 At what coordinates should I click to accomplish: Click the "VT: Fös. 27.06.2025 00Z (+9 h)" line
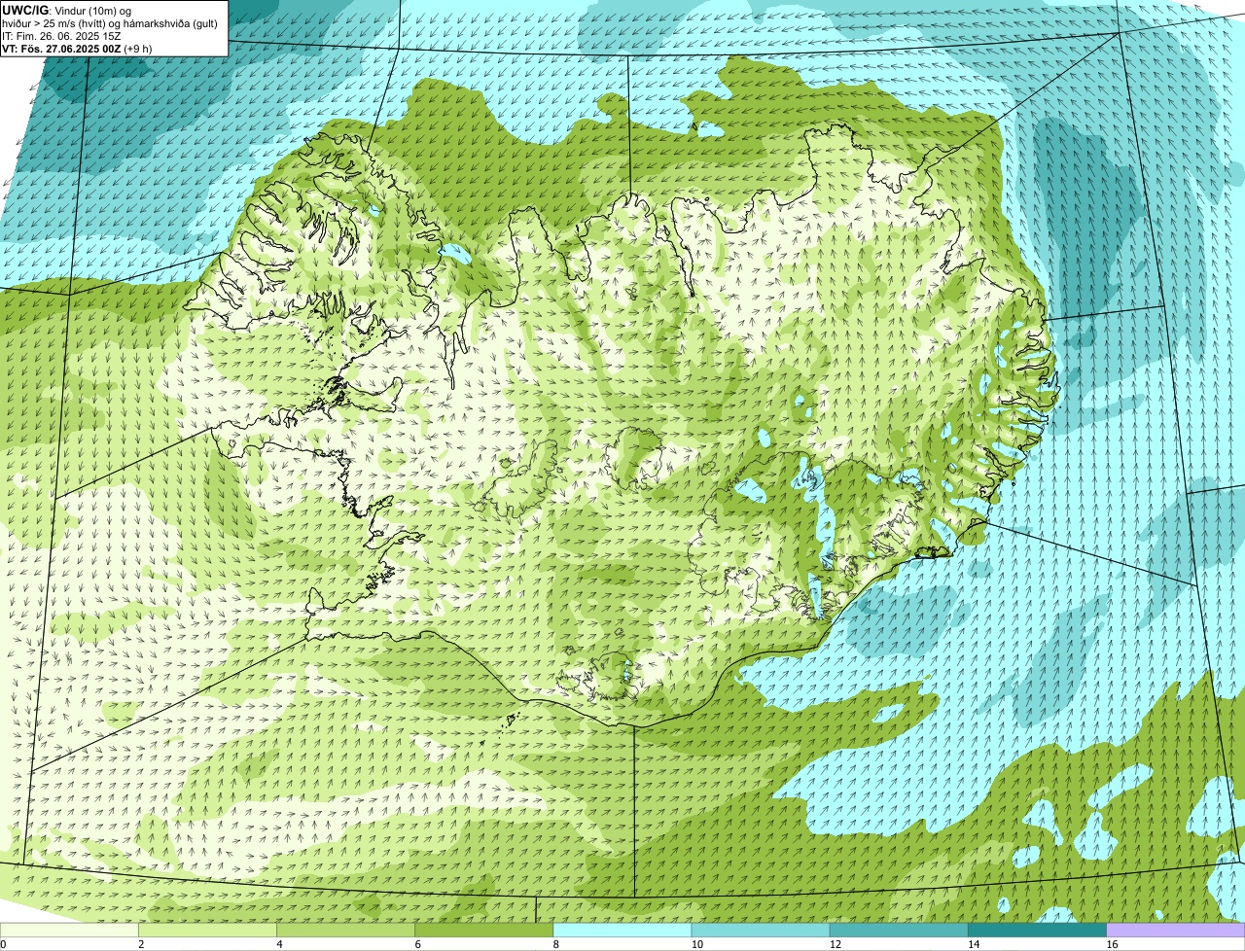point(77,48)
